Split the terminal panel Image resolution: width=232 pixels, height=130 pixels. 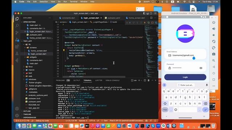pos(145,80)
